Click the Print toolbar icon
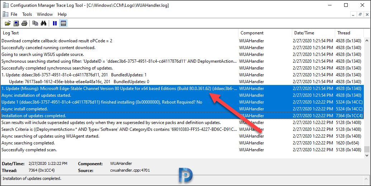 click(x=24, y=23)
